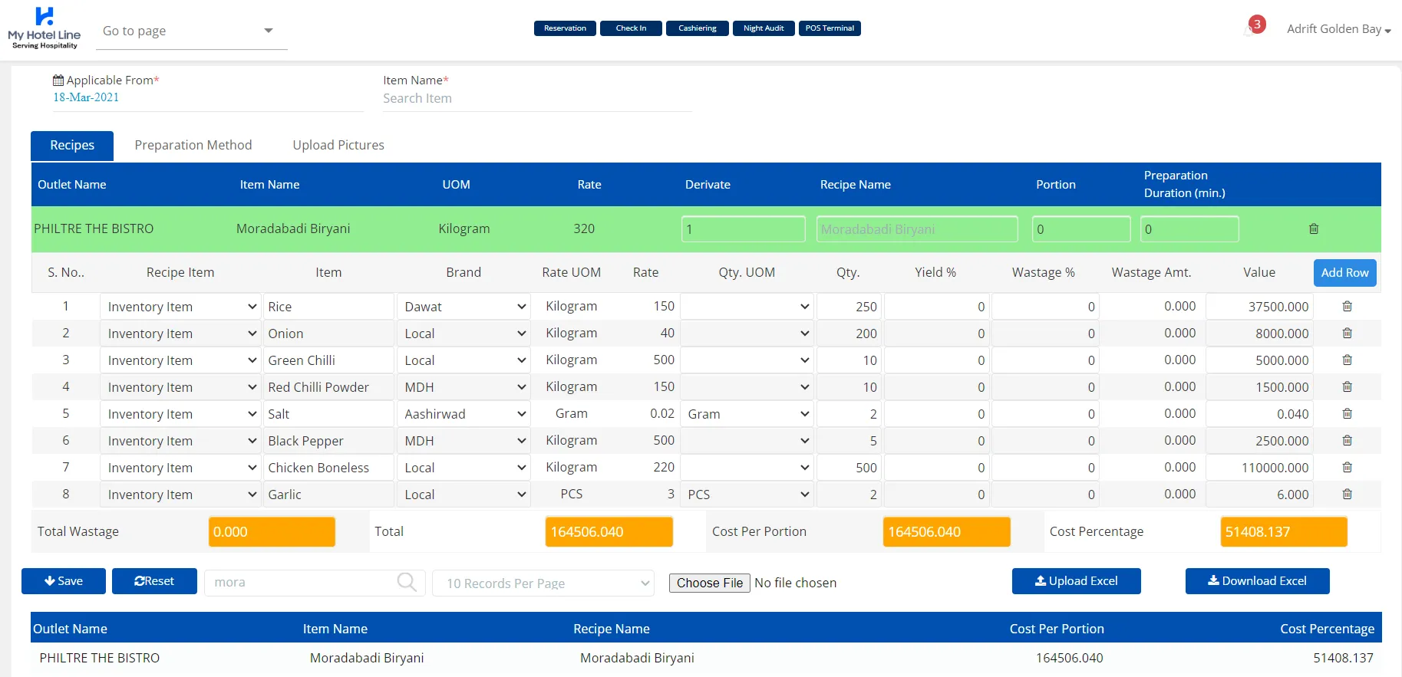Click the Applicable From date 18-Mar-2021
This screenshot has width=1402, height=677.
[x=86, y=97]
